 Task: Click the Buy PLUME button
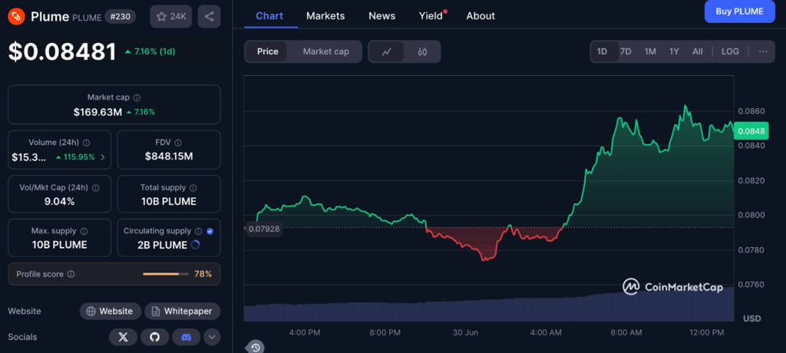pos(739,12)
